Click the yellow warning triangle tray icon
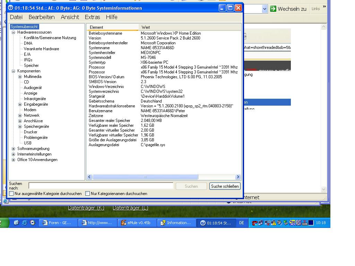Viewport: 355px width, 266px height. (273, 223)
